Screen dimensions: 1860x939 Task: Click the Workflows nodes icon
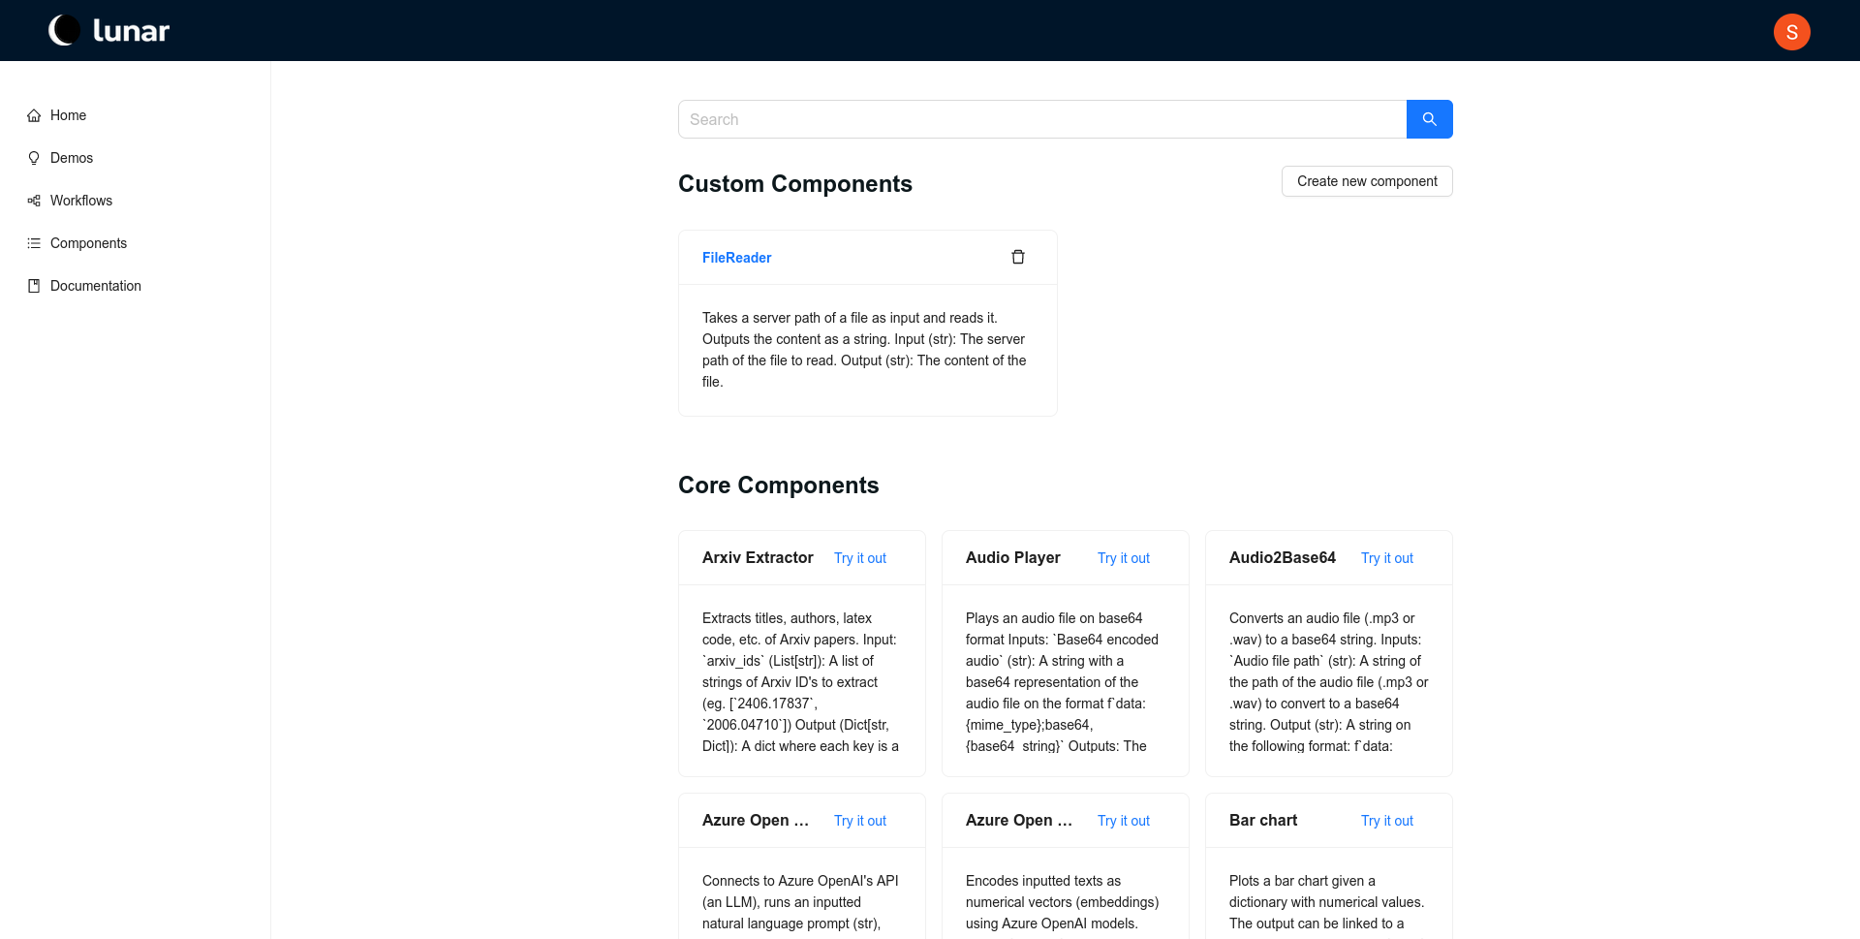pyautogui.click(x=34, y=201)
